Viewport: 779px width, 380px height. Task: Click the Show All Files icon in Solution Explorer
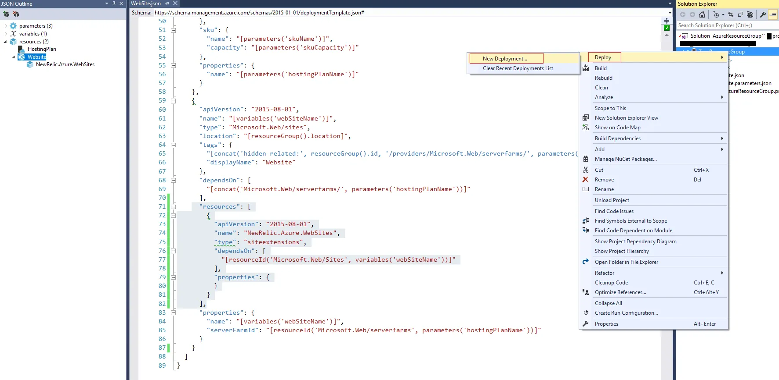(750, 14)
